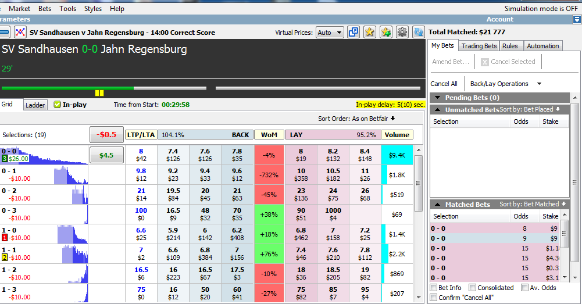Toggle the In-play green checkbox
The height and width of the screenshot is (304, 582).
point(57,105)
